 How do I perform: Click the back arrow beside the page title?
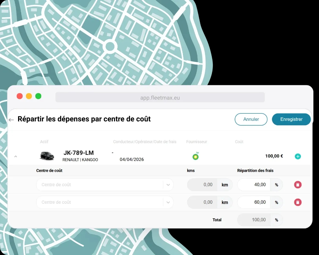[x=11, y=120]
